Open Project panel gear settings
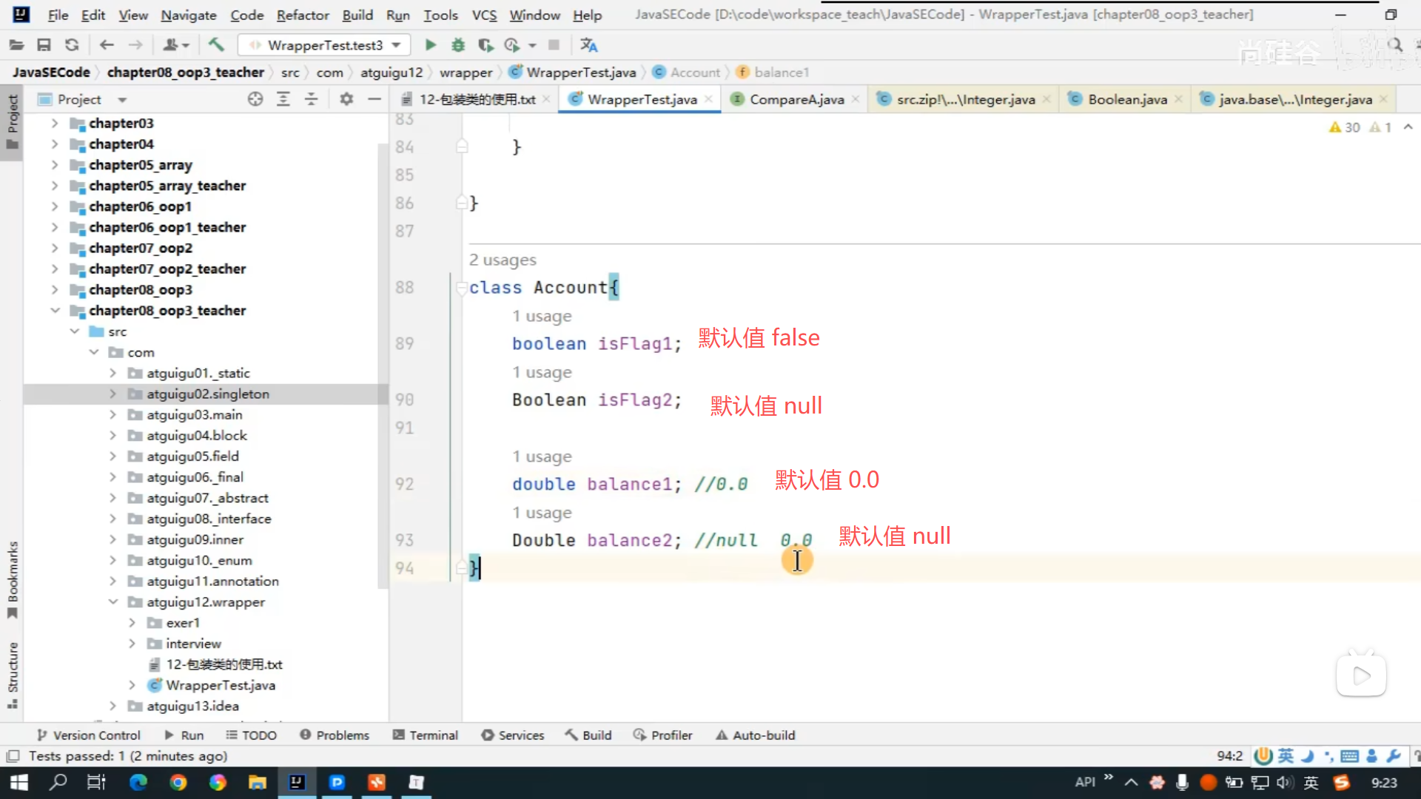 tap(346, 99)
